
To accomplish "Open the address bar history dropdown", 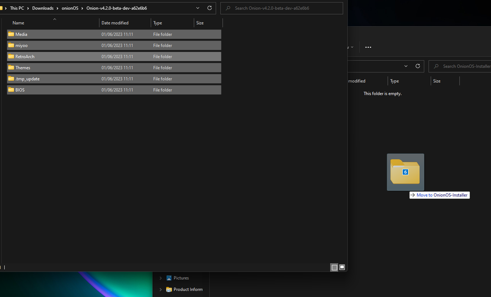I will coord(198,8).
